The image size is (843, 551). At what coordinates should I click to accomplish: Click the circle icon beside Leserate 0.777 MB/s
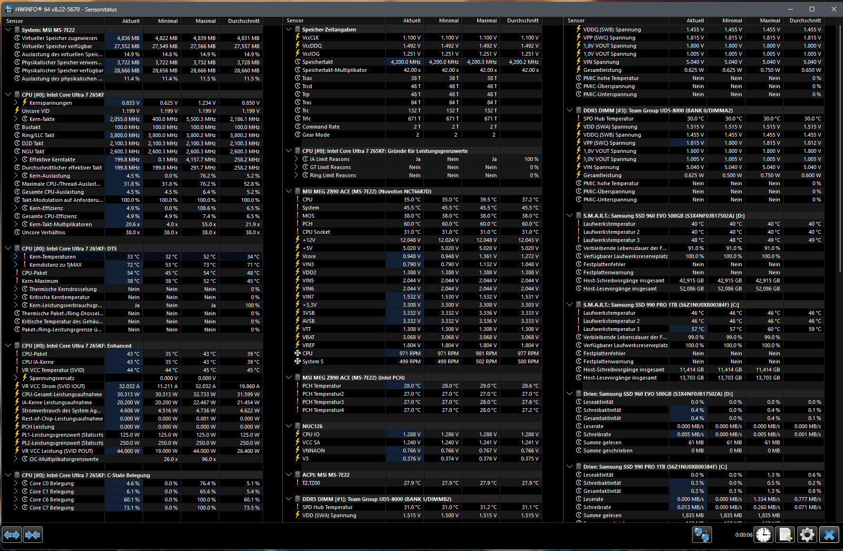[x=579, y=499]
